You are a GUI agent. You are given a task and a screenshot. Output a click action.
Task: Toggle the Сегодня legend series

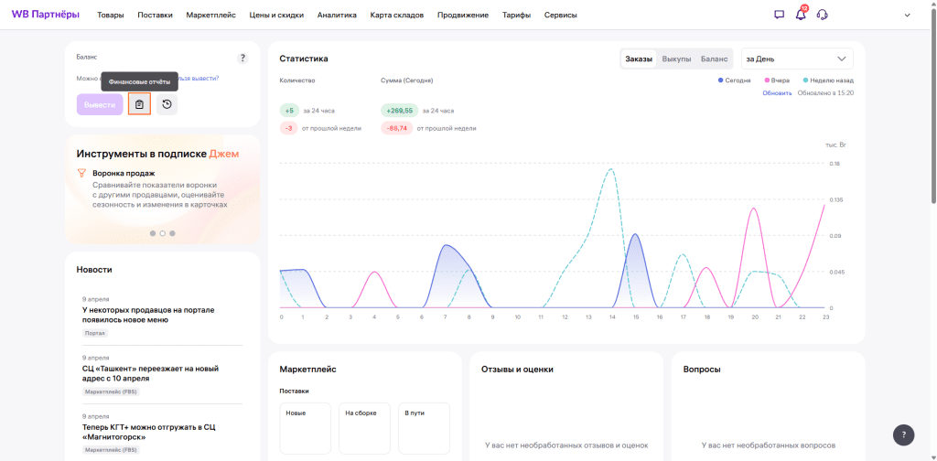[734, 80]
